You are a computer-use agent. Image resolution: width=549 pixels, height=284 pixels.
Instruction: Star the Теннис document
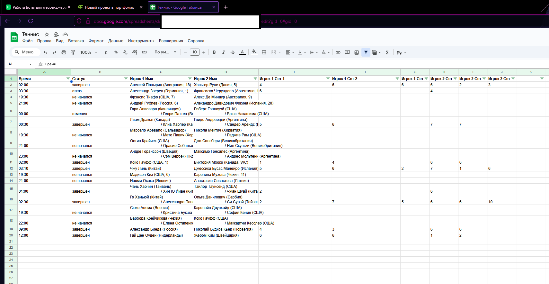click(47, 34)
